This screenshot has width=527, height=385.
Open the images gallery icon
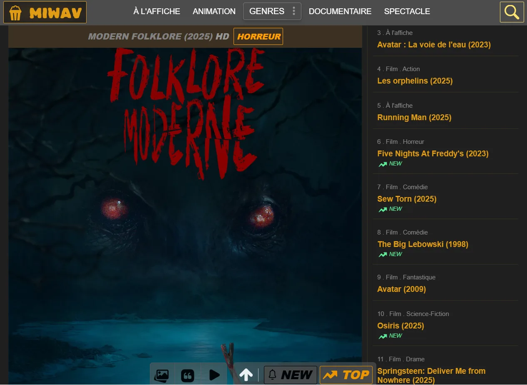pyautogui.click(x=162, y=375)
